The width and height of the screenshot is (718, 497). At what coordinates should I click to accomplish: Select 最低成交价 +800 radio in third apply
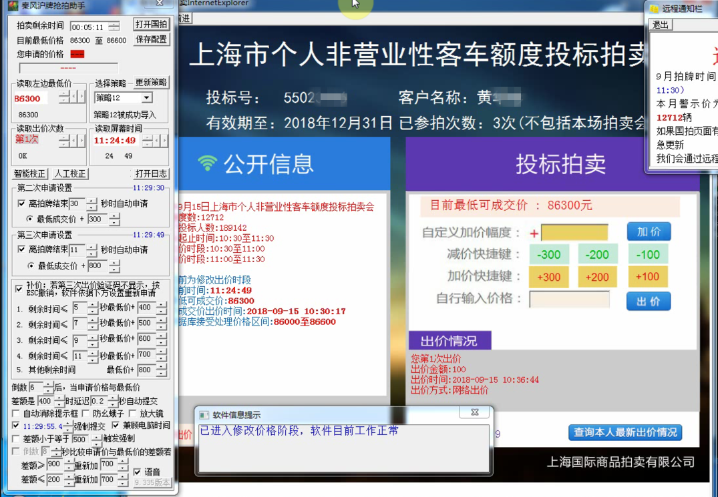pyautogui.click(x=31, y=266)
